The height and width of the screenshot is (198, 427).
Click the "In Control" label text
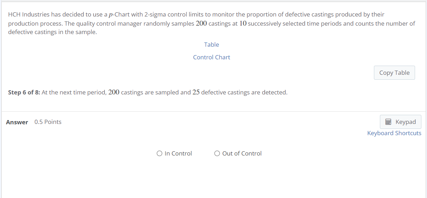coord(178,153)
